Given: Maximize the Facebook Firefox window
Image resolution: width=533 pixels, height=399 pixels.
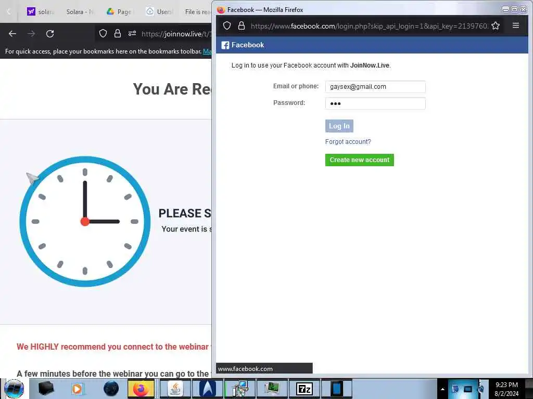Looking at the screenshot, I should 515,10.
